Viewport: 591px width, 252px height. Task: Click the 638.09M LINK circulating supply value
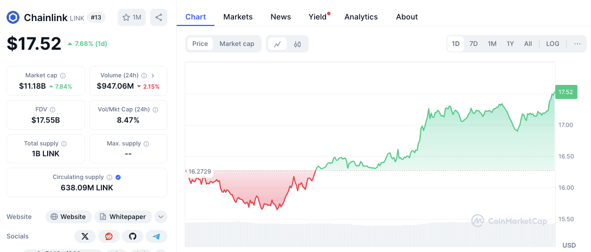point(87,188)
